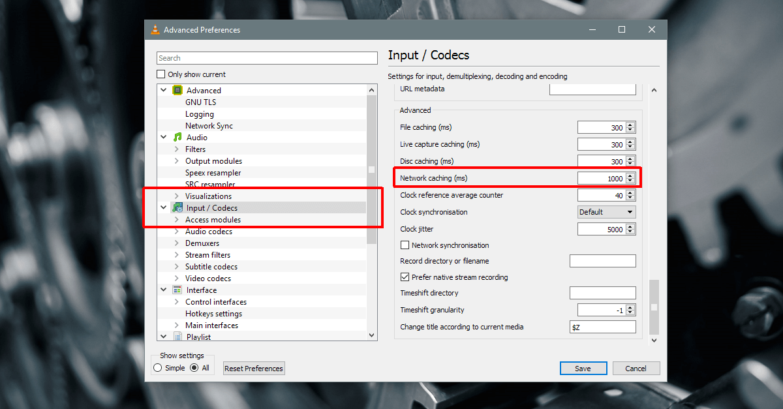783x409 pixels.
Task: Click the Interface category icon
Action: [176, 290]
